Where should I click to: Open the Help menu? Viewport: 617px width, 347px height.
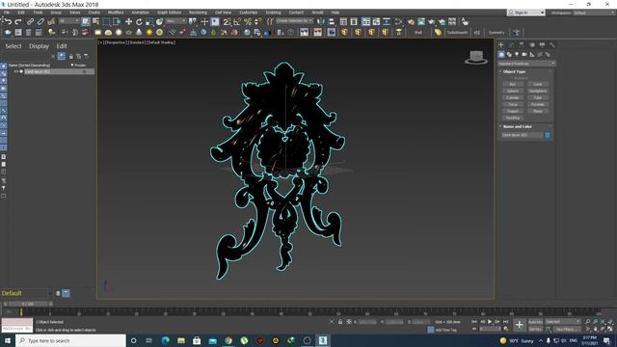(335, 13)
